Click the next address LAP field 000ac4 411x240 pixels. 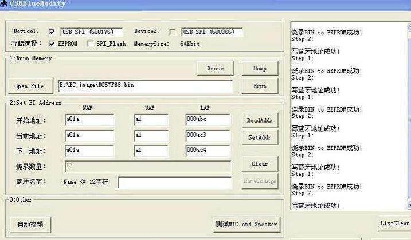click(208, 151)
